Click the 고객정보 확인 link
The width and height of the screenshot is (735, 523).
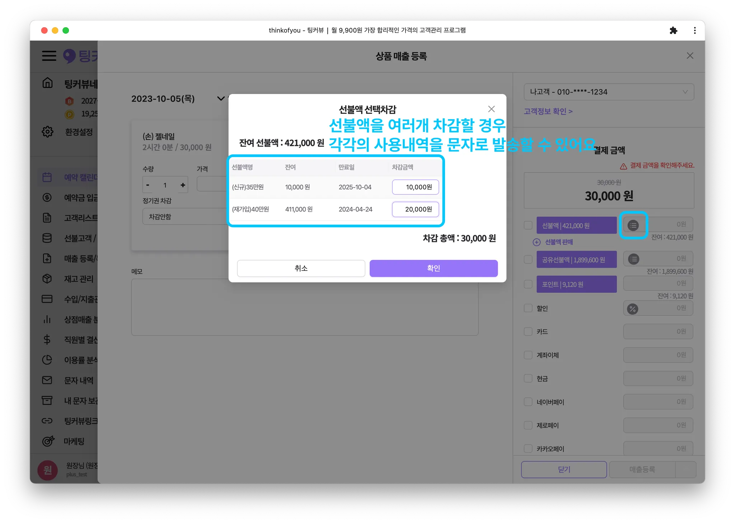click(x=548, y=111)
